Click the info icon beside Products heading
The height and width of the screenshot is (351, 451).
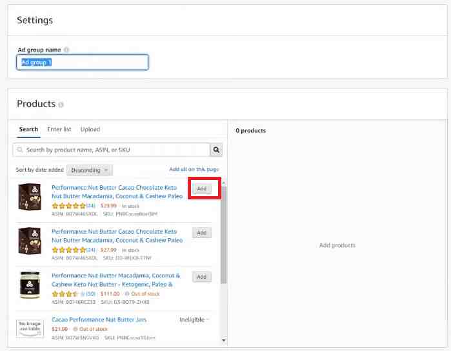61,105
